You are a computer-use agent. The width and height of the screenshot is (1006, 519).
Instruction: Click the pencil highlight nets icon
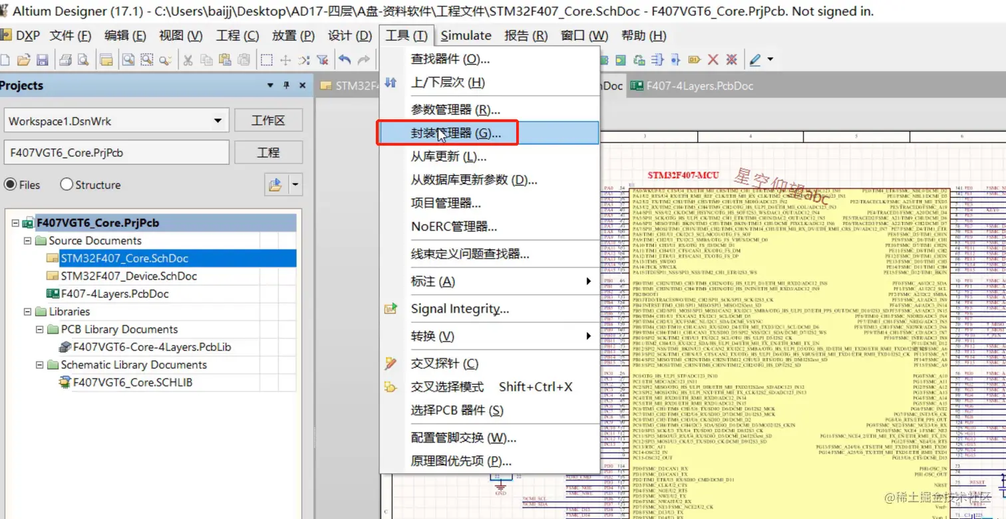click(x=754, y=60)
